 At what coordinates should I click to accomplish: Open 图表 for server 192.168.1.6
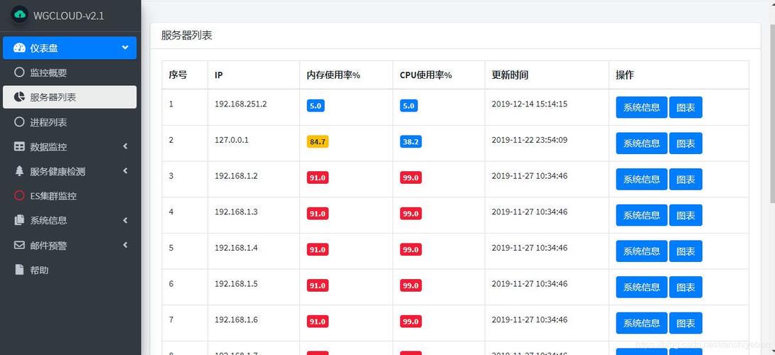click(x=685, y=323)
